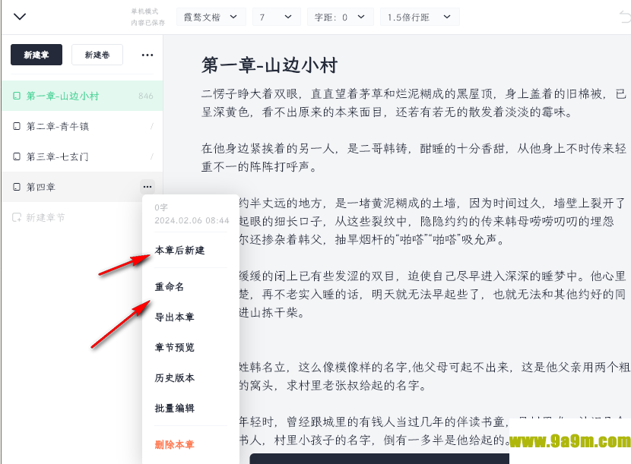Expand the 1.5倍行距 line spacing dropdown
Viewport: 631px width, 464px height.
tap(419, 17)
